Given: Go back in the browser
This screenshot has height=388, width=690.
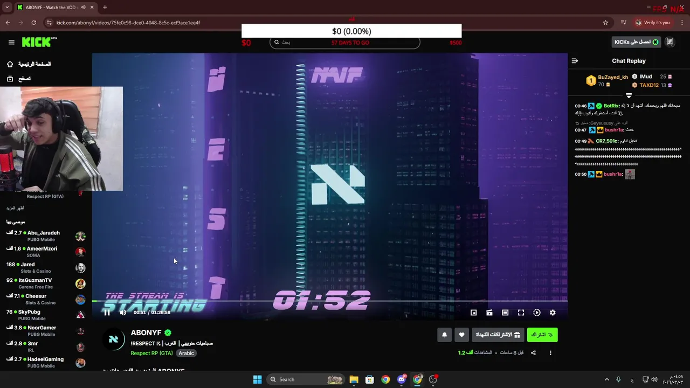Looking at the screenshot, I should (8, 23).
